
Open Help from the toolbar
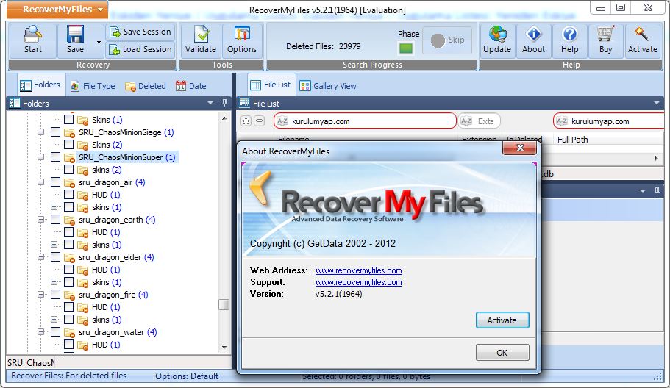569,40
